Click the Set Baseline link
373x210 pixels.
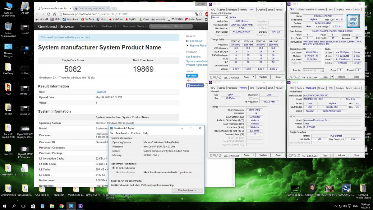click(x=193, y=57)
